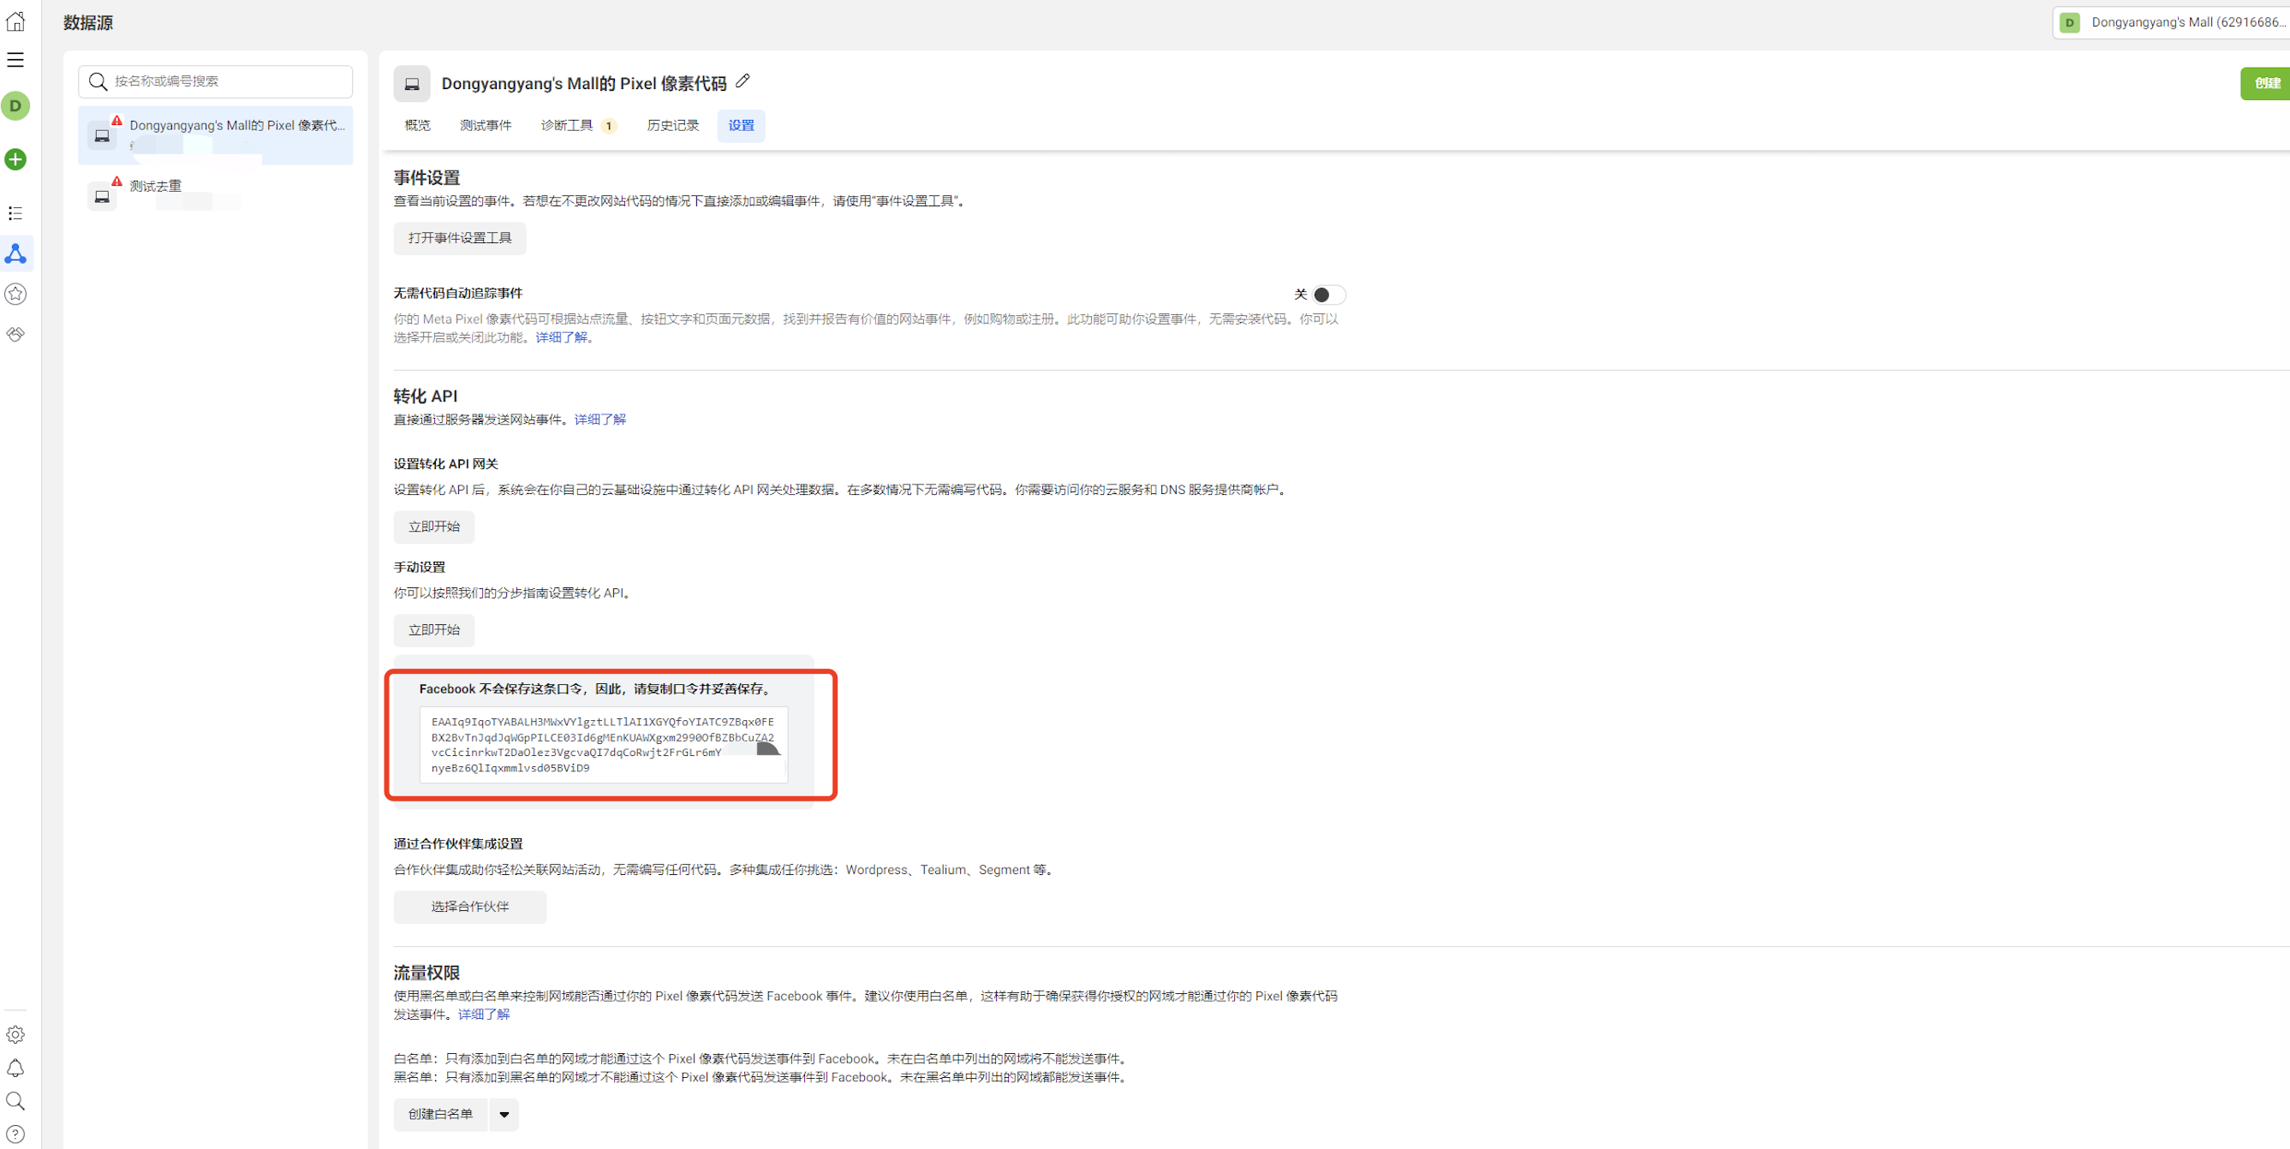Switch to the 诊断工具 tab

(x=578, y=125)
